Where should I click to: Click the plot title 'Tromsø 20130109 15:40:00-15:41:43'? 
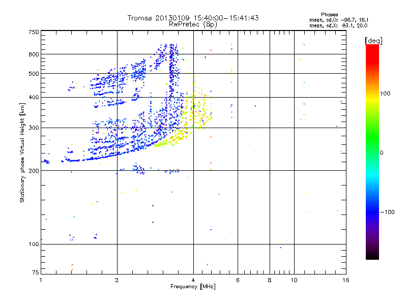pyautogui.click(x=193, y=18)
